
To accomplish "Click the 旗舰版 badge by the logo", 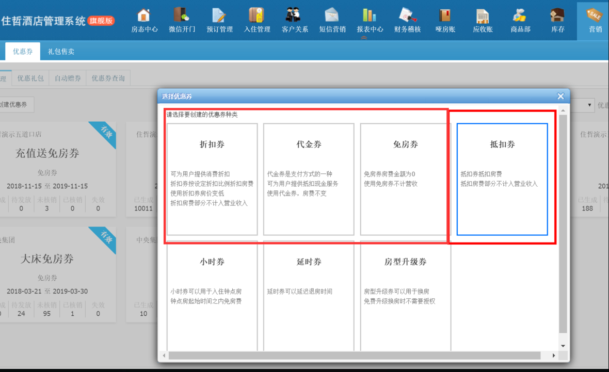I will (x=101, y=21).
